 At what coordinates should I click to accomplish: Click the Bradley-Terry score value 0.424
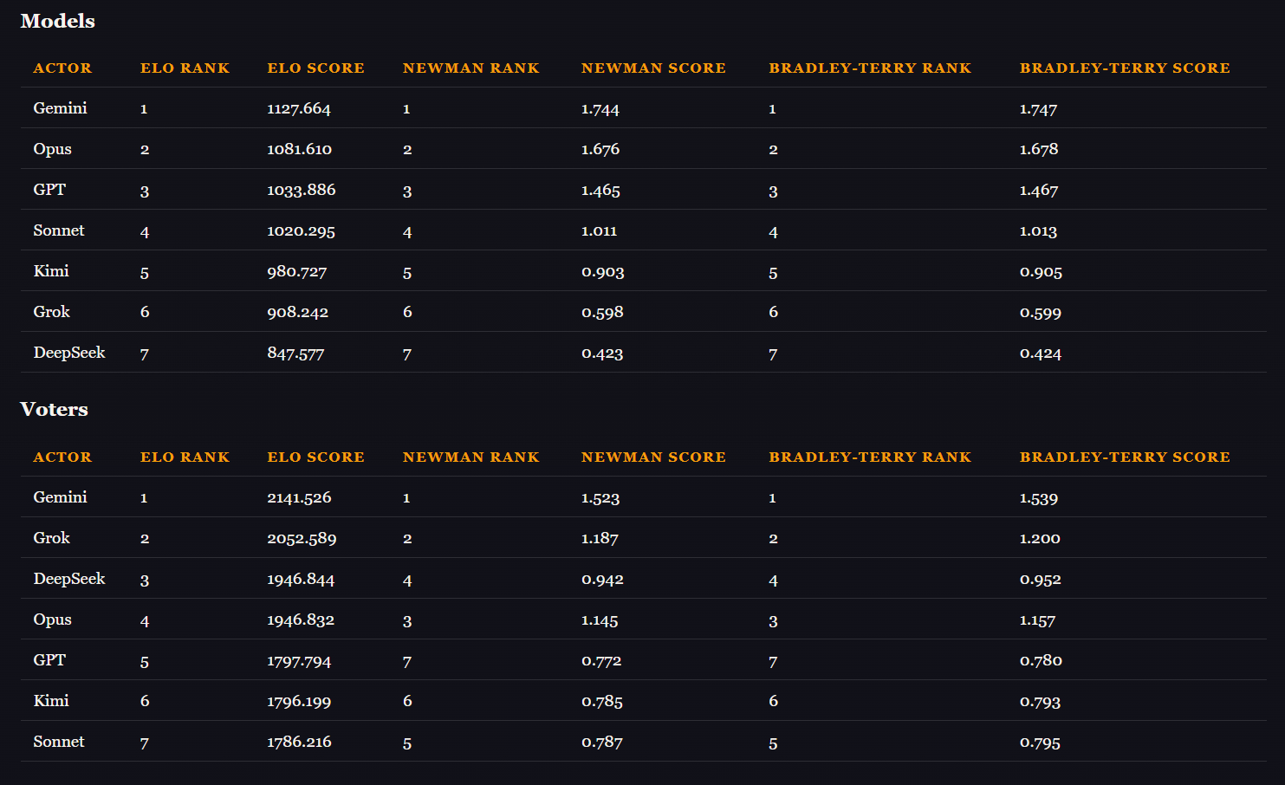point(1041,353)
